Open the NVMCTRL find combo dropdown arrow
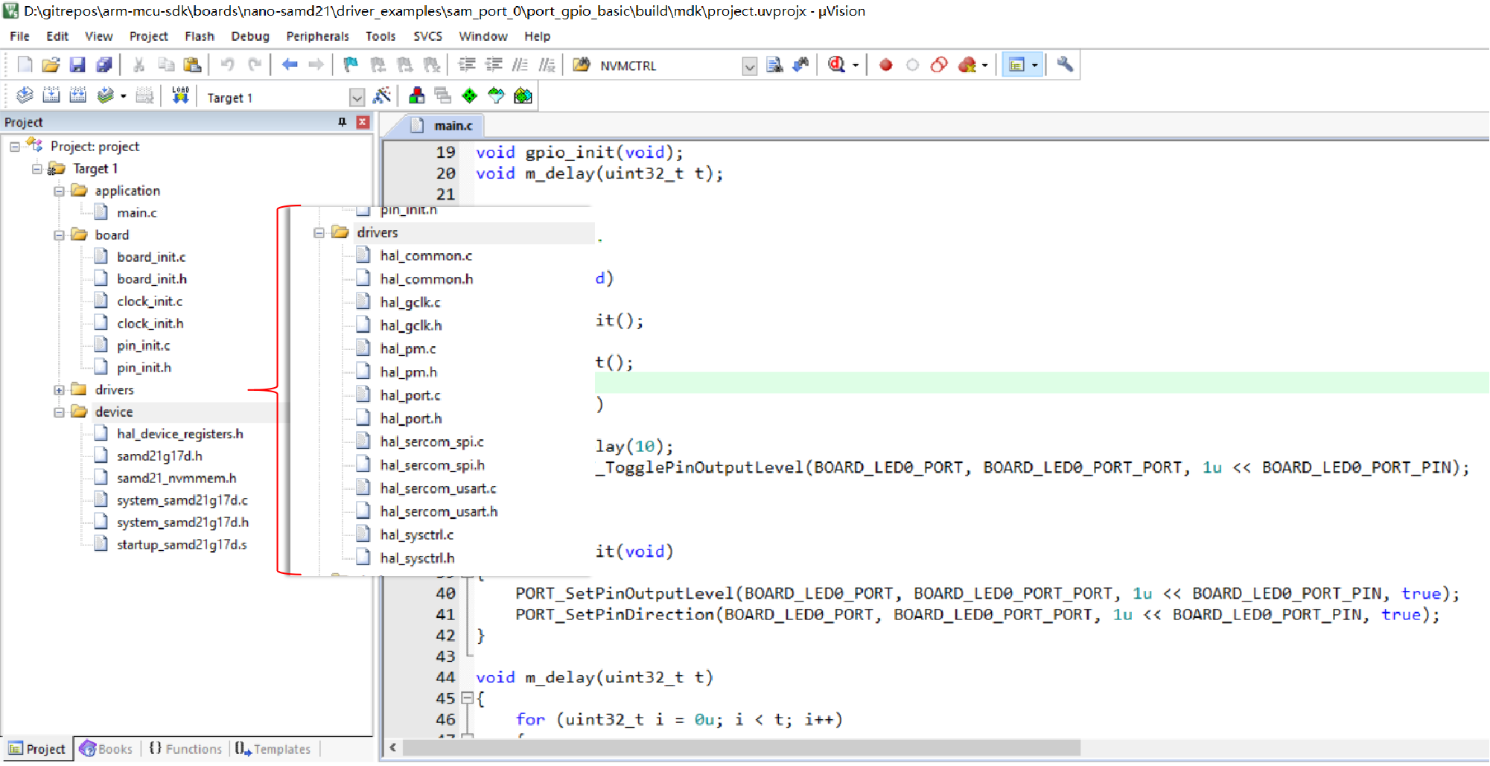This screenshot has height=766, width=1490. (x=750, y=66)
